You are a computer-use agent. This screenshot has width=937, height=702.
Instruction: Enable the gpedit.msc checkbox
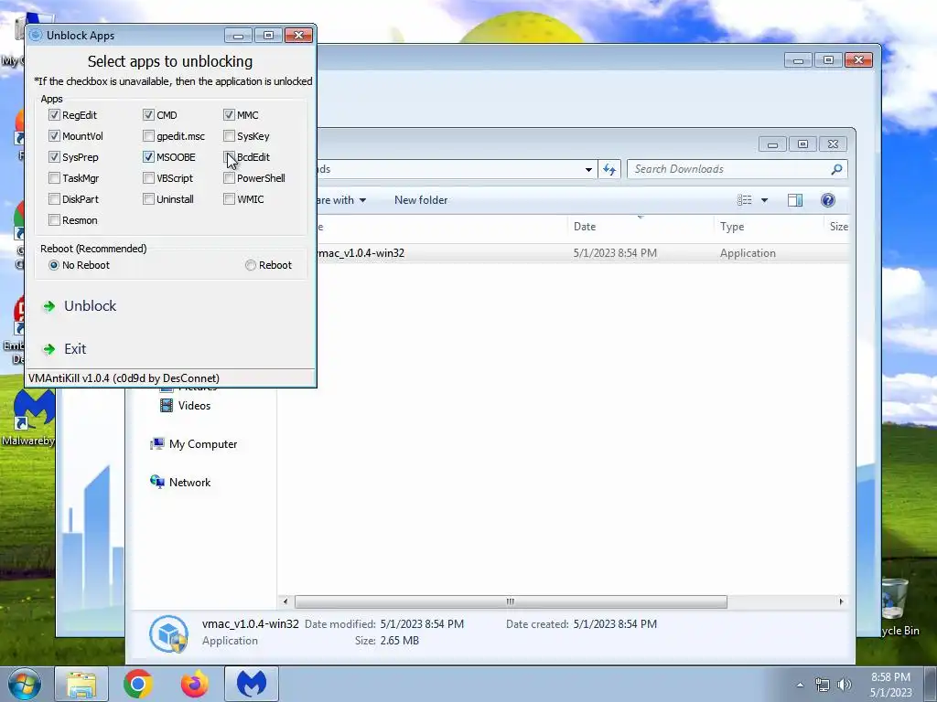(149, 135)
